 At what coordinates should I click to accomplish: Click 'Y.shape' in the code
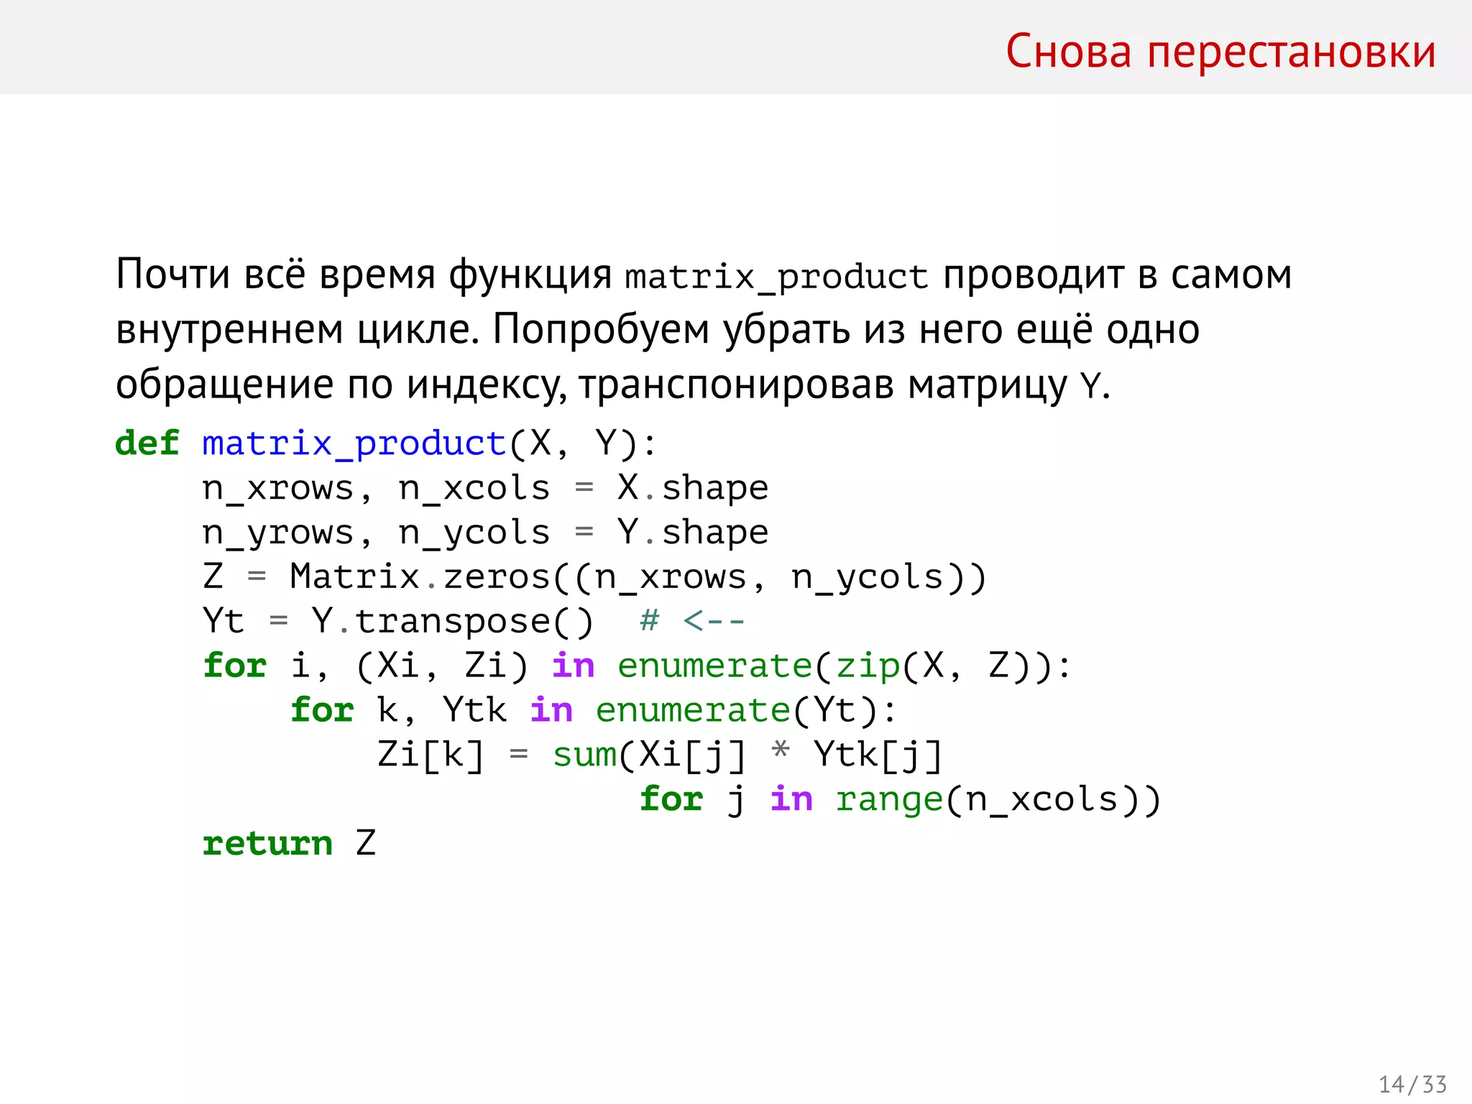(x=693, y=533)
